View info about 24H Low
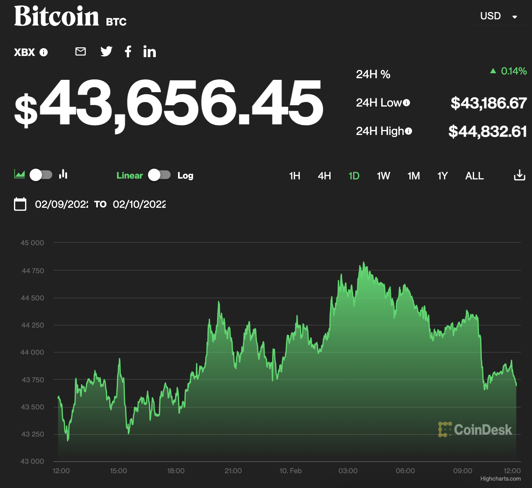Image resolution: width=532 pixels, height=488 pixels. 407,103
